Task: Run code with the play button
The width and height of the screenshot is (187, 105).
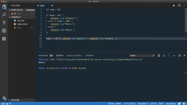Action: 174,6
